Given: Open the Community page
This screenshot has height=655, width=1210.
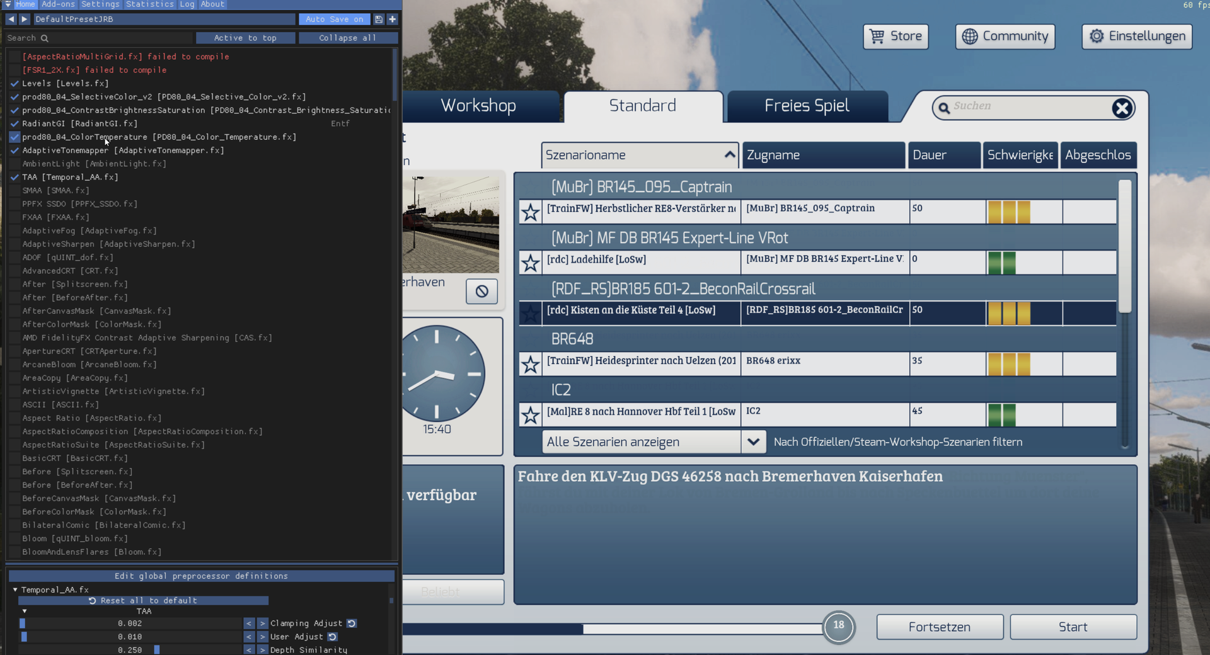Looking at the screenshot, I should click(1005, 37).
